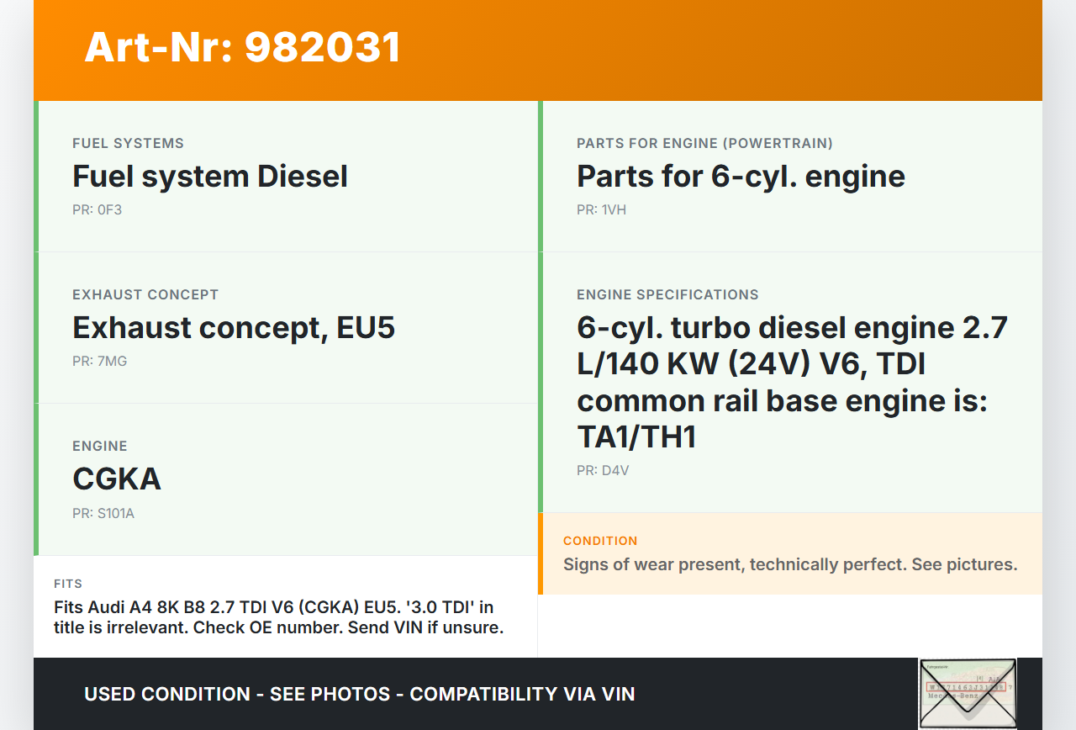Click the PR: 0F3 code

97,209
